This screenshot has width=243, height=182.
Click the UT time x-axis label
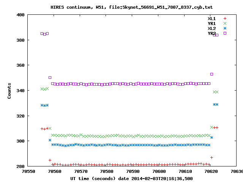point(131,179)
